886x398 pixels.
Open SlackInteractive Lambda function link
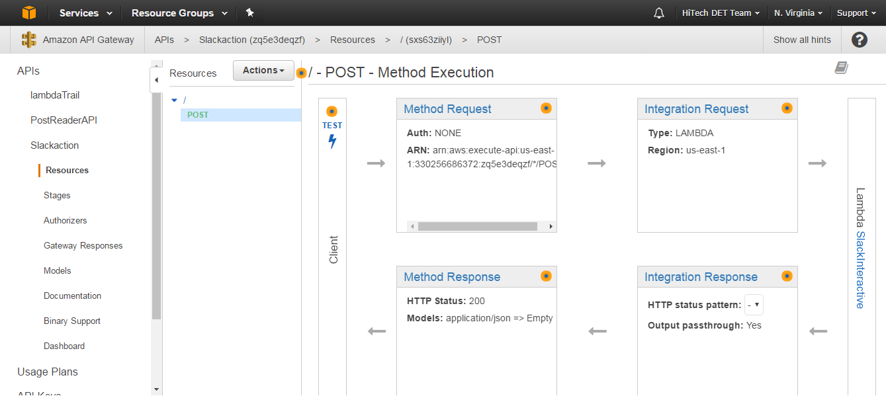(x=861, y=270)
